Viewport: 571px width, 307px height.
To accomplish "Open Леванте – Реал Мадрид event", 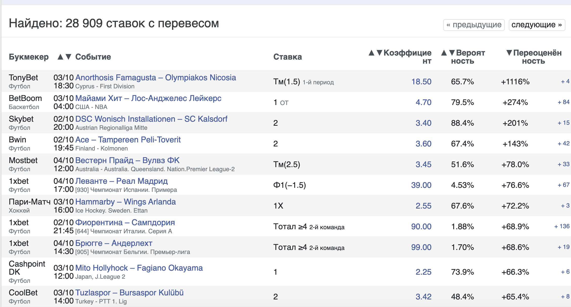I will (122, 181).
